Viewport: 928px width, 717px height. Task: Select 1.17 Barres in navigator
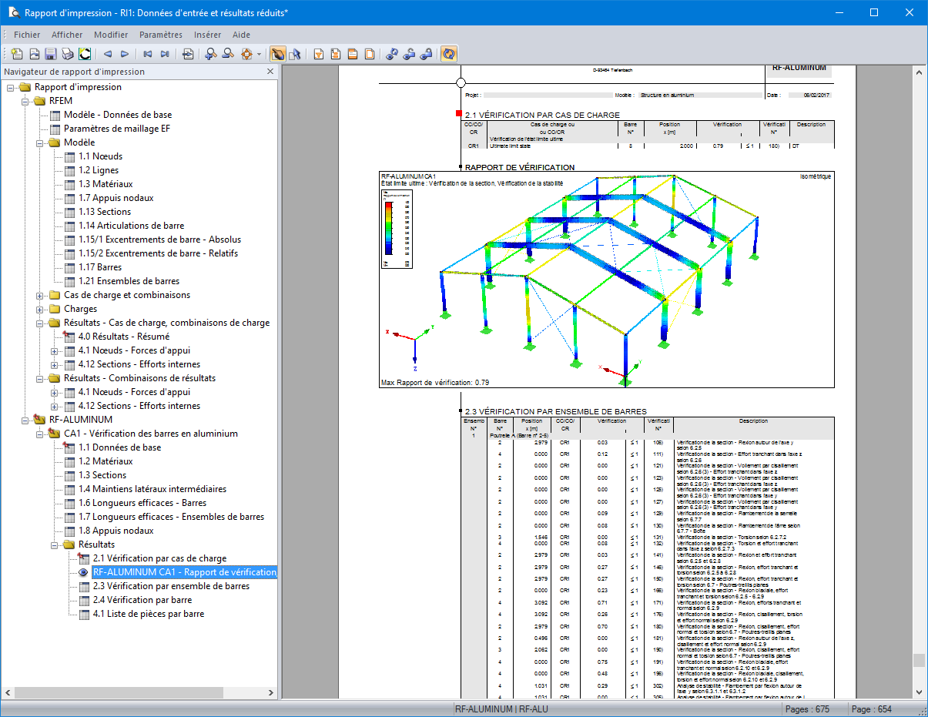click(x=100, y=267)
